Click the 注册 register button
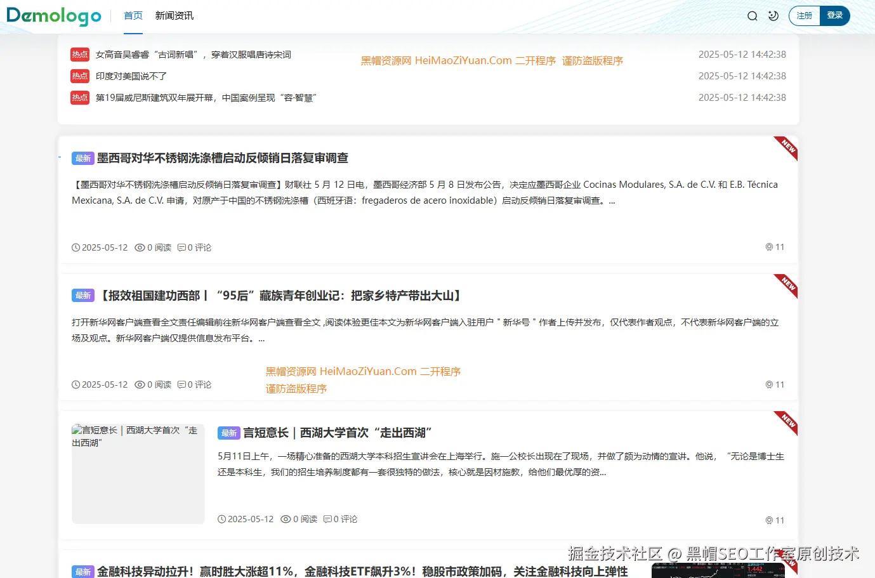Viewport: 875px width, 578px height. click(x=804, y=15)
